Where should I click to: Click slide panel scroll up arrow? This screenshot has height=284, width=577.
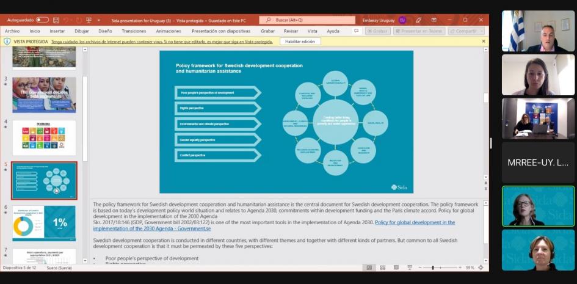coord(85,49)
